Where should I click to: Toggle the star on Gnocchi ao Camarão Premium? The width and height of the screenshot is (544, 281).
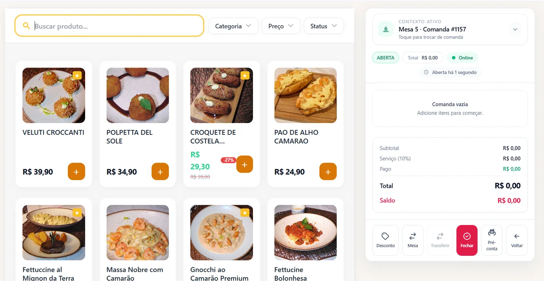(x=245, y=213)
